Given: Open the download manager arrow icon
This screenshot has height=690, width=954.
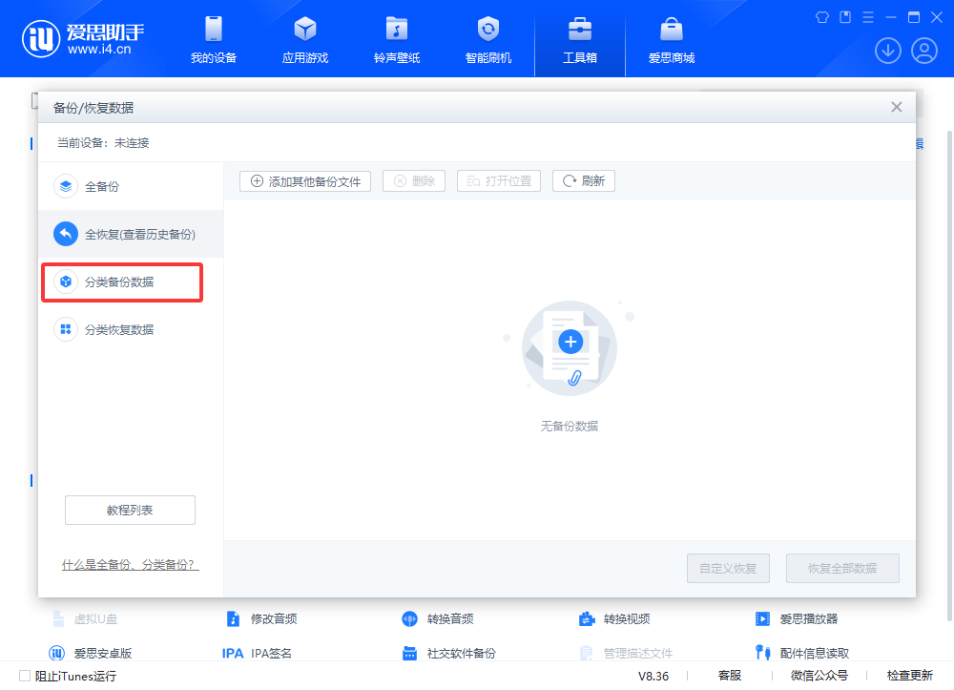Looking at the screenshot, I should (x=887, y=51).
